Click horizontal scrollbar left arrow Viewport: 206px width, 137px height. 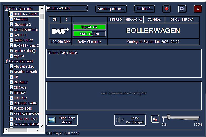click(x=6, y=130)
